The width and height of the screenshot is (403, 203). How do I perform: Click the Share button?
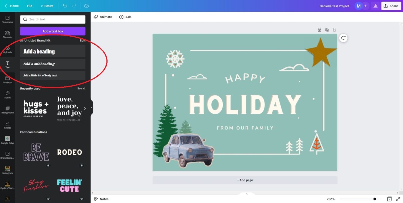coord(391,6)
